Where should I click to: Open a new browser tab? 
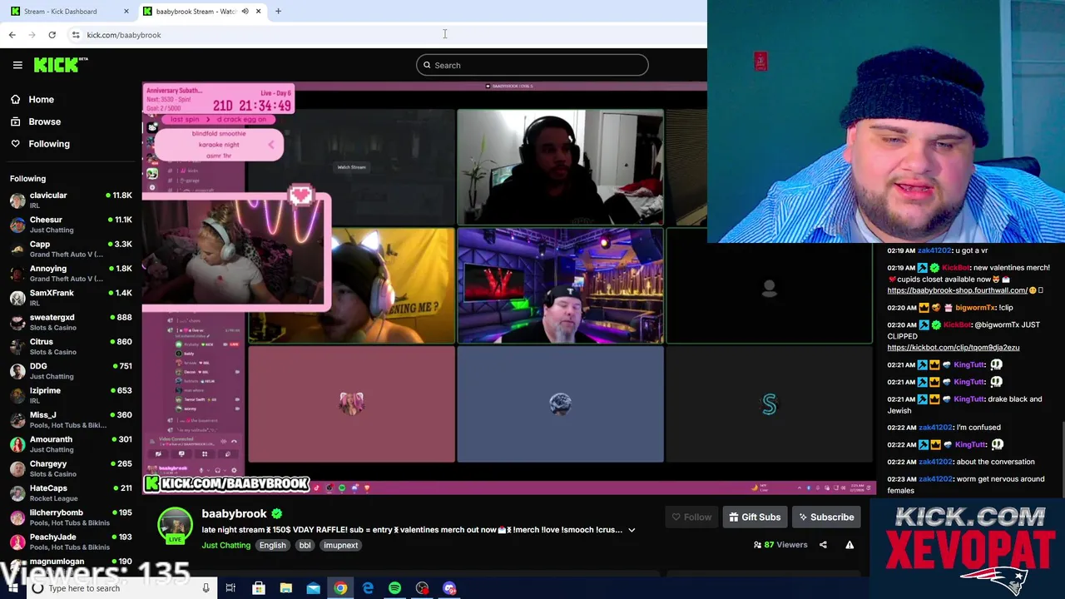278,11
